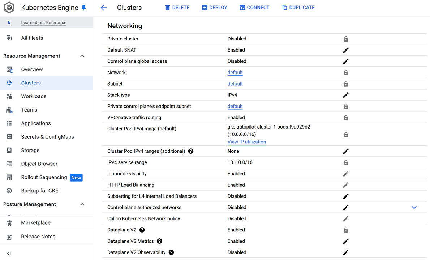Open the Learn about Enterprise link

44,23
